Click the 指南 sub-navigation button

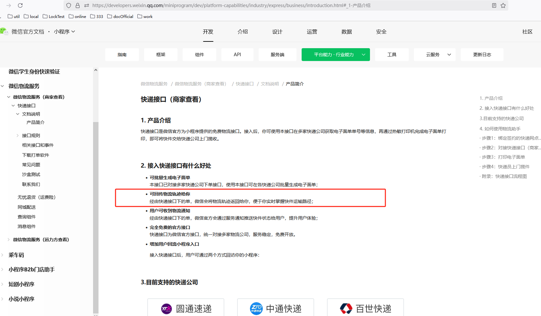(x=122, y=55)
